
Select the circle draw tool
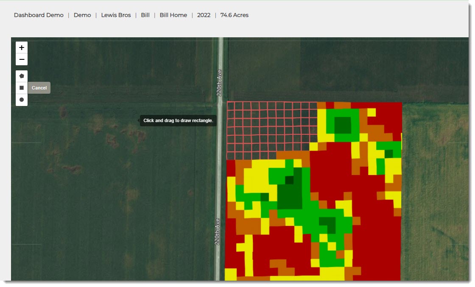coord(22,100)
